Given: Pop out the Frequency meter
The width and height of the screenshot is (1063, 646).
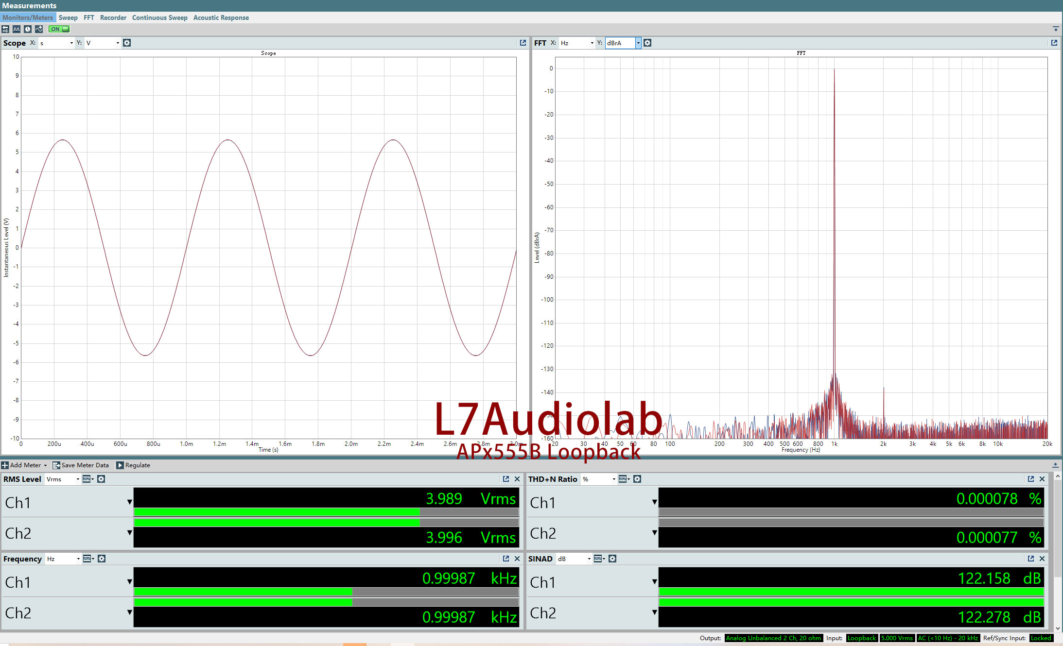Looking at the screenshot, I should pos(506,559).
